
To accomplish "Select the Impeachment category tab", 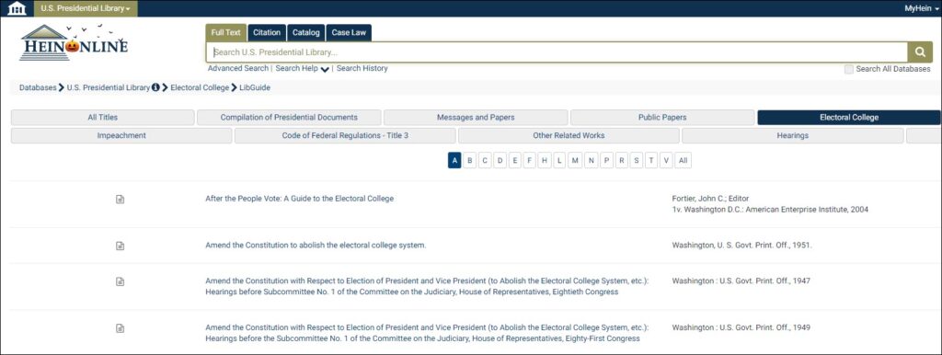I will coord(121,136).
